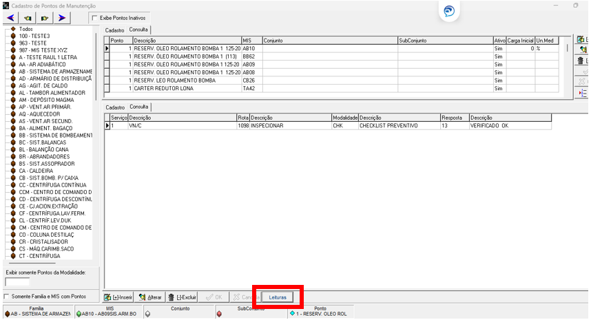Click MIS green diamond icon in status bar
591x320 pixels.
coord(79,314)
